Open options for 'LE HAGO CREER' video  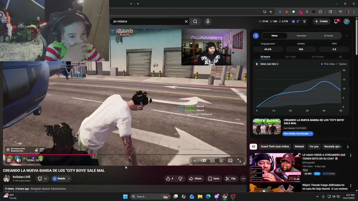coord(351,155)
